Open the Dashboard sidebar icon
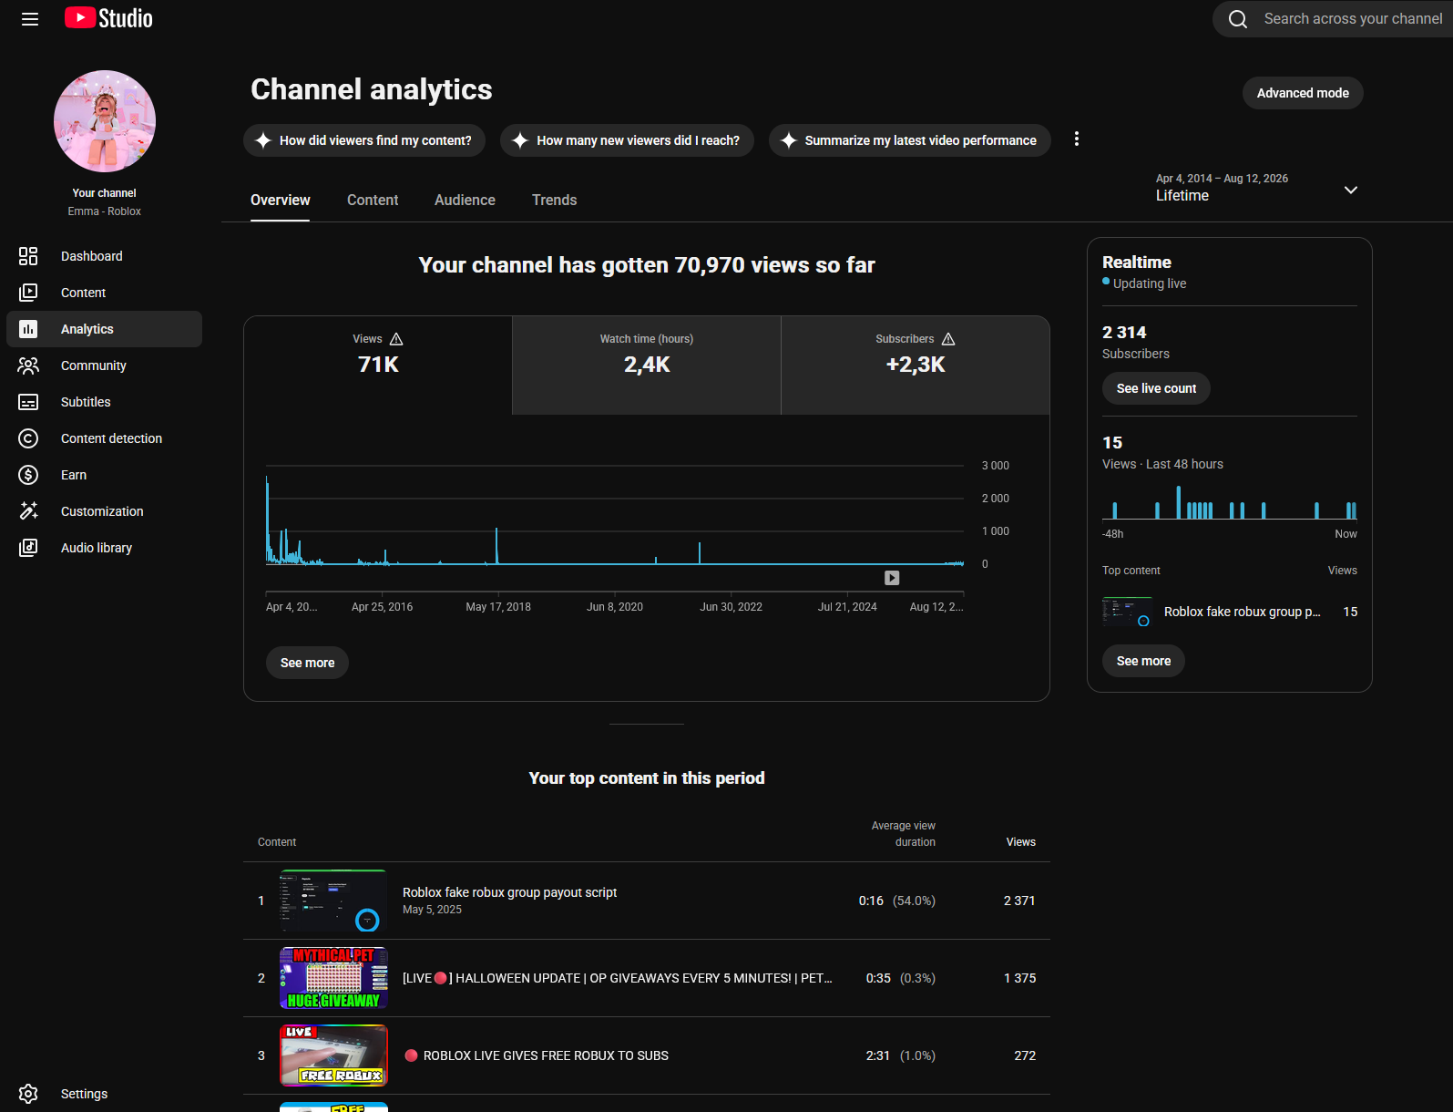The height and width of the screenshot is (1112, 1453). point(28,256)
